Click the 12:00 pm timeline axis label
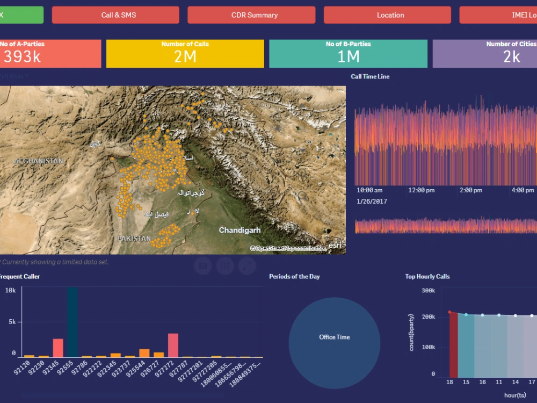Image resolution: width=537 pixels, height=403 pixels. point(421,190)
